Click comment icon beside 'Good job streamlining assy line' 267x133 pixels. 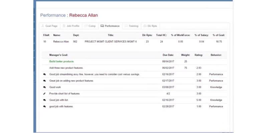(45, 74)
